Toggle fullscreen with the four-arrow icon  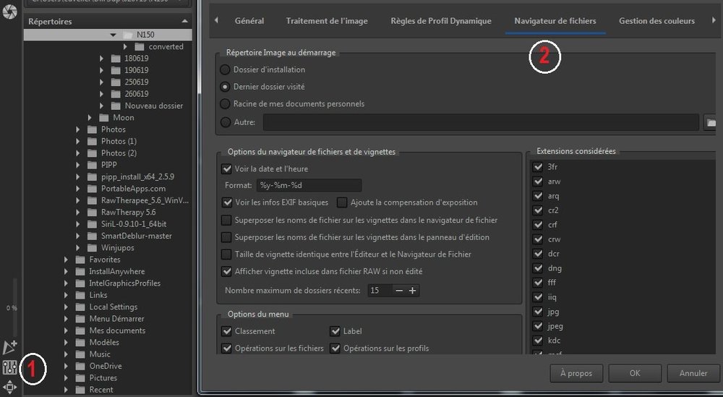pos(9,388)
